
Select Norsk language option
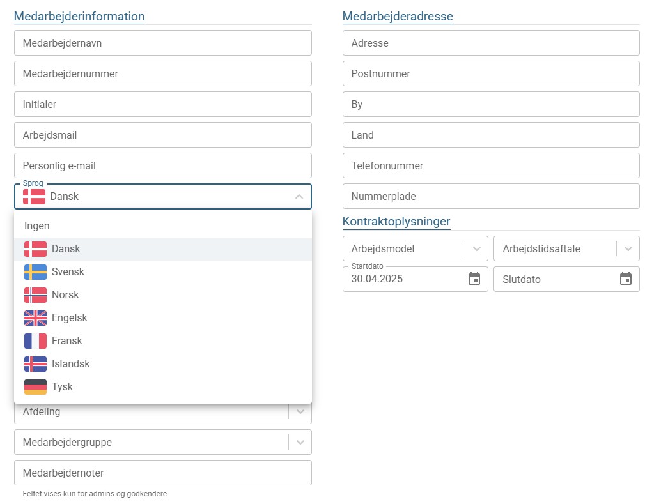tap(65, 295)
